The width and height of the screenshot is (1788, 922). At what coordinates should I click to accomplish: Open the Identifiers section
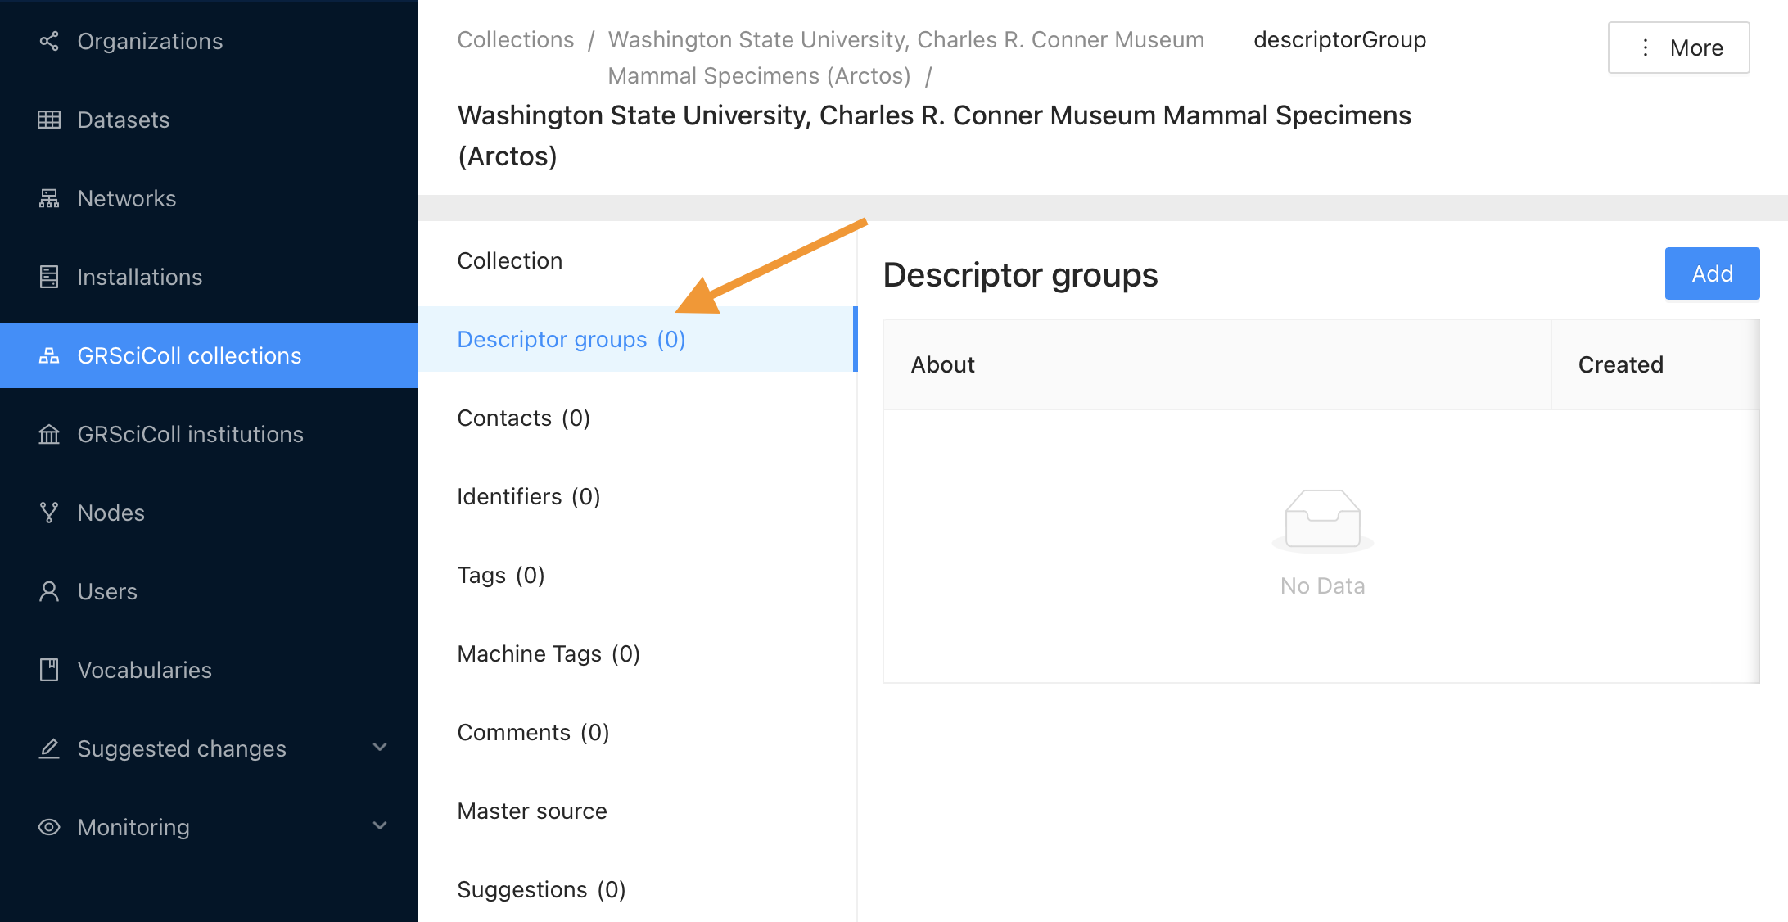tap(526, 496)
